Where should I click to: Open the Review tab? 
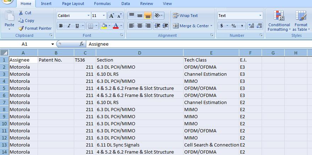coord(147,4)
